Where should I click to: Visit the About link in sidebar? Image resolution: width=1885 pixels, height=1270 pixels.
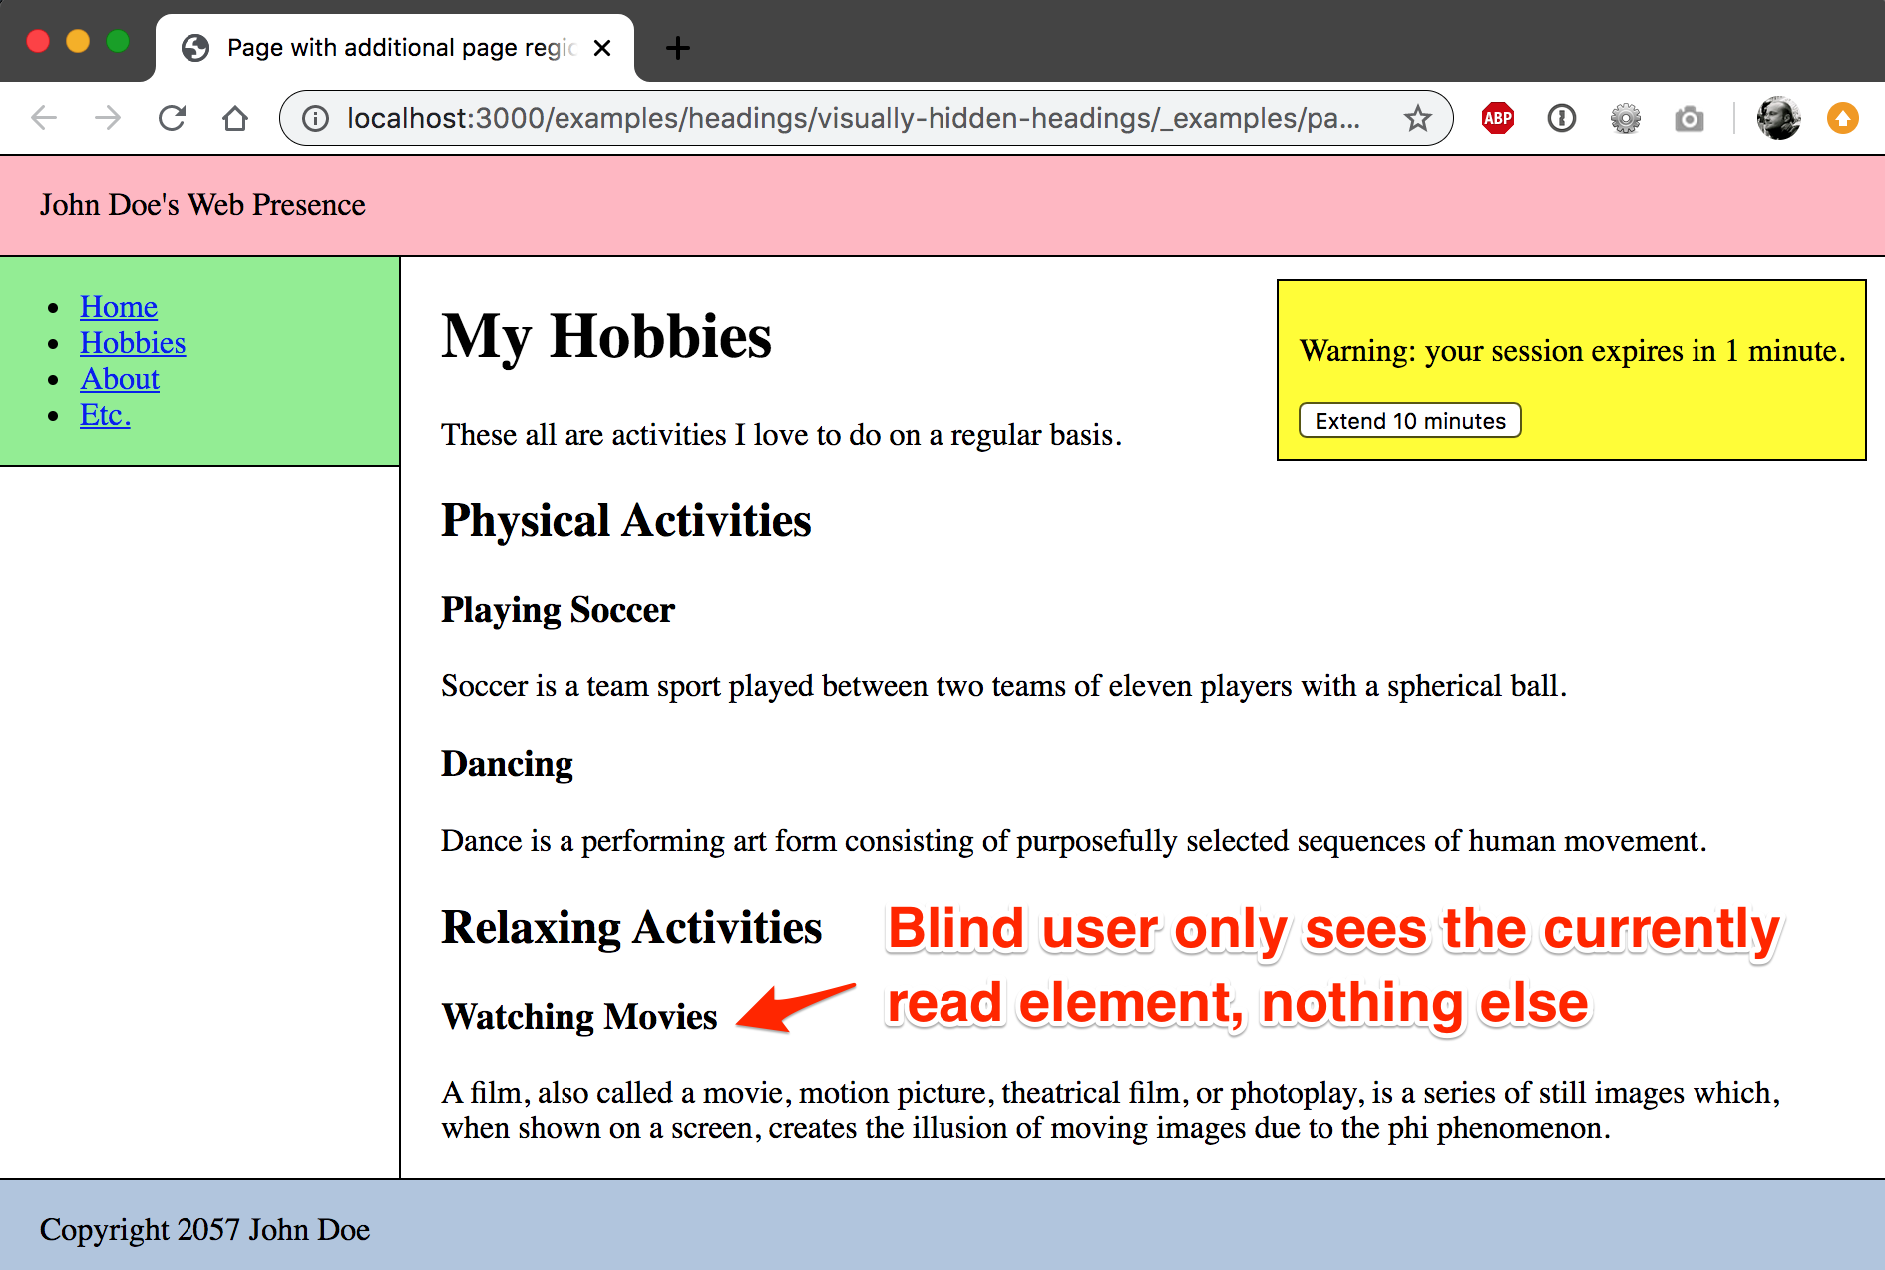120,379
